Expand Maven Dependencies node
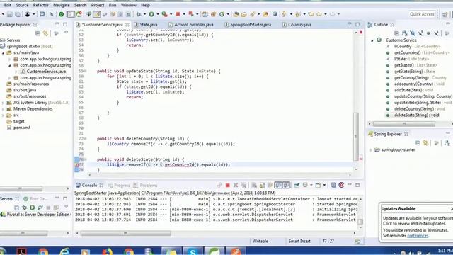 click(x=3, y=109)
